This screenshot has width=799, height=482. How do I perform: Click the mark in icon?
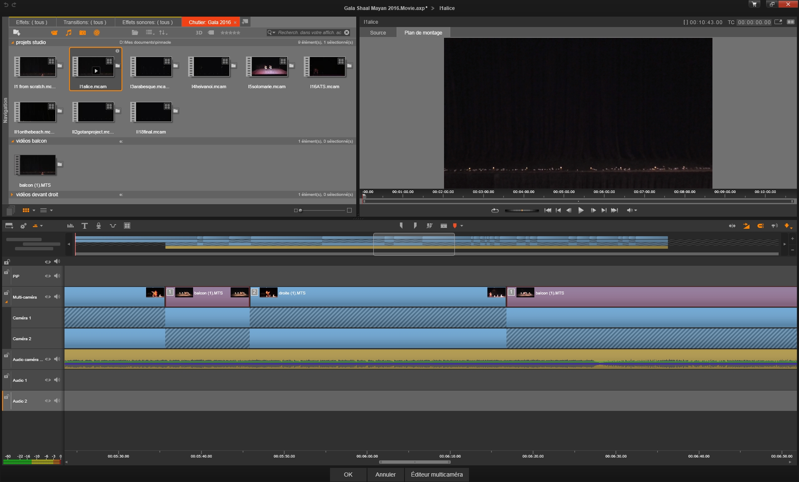click(x=401, y=226)
